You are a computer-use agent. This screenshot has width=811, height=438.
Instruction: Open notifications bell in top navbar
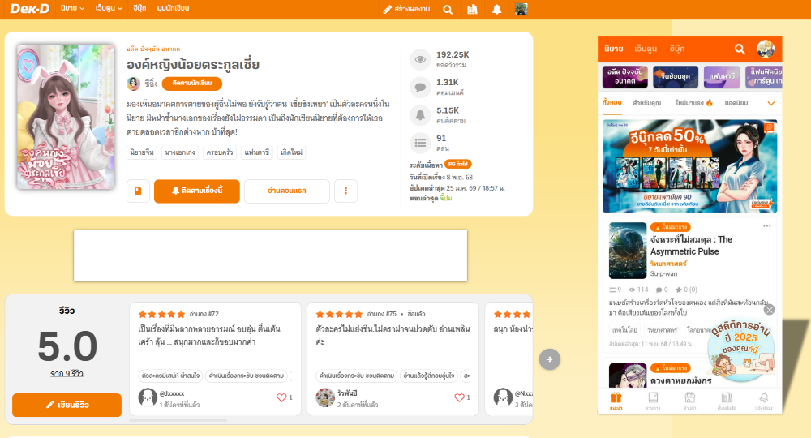496,10
